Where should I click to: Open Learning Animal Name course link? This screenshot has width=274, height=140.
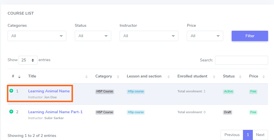tap(49, 91)
